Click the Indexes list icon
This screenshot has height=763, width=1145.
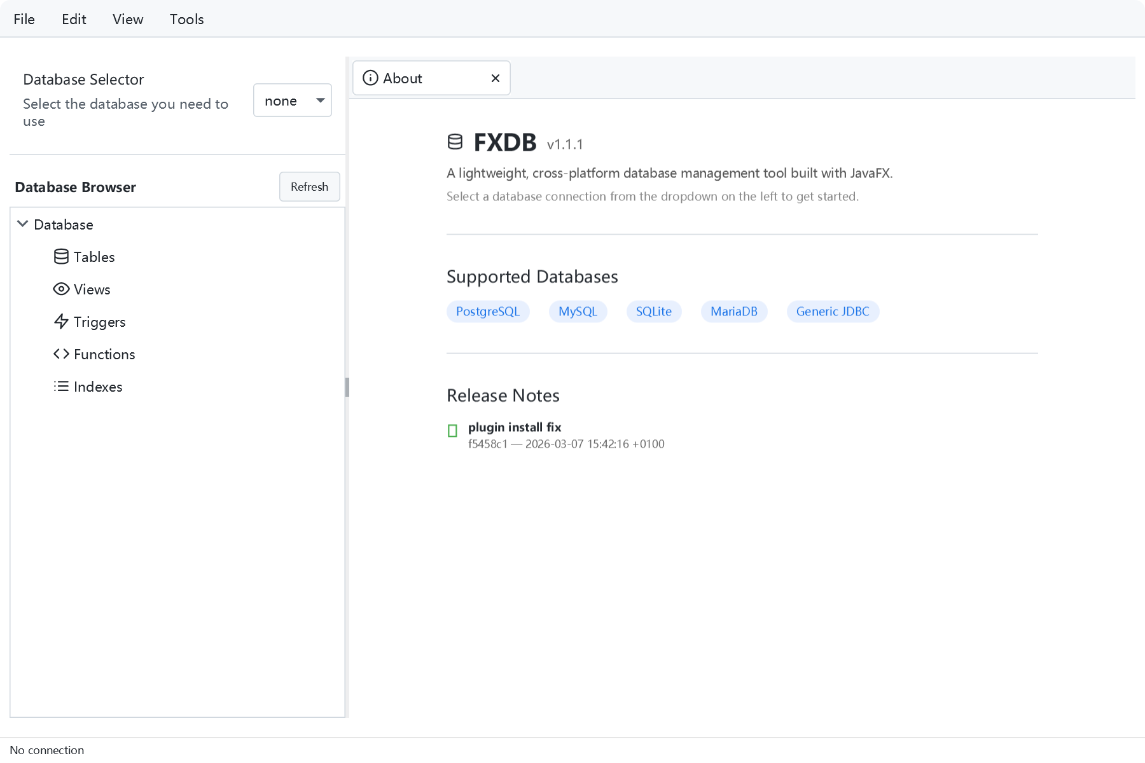click(x=61, y=387)
